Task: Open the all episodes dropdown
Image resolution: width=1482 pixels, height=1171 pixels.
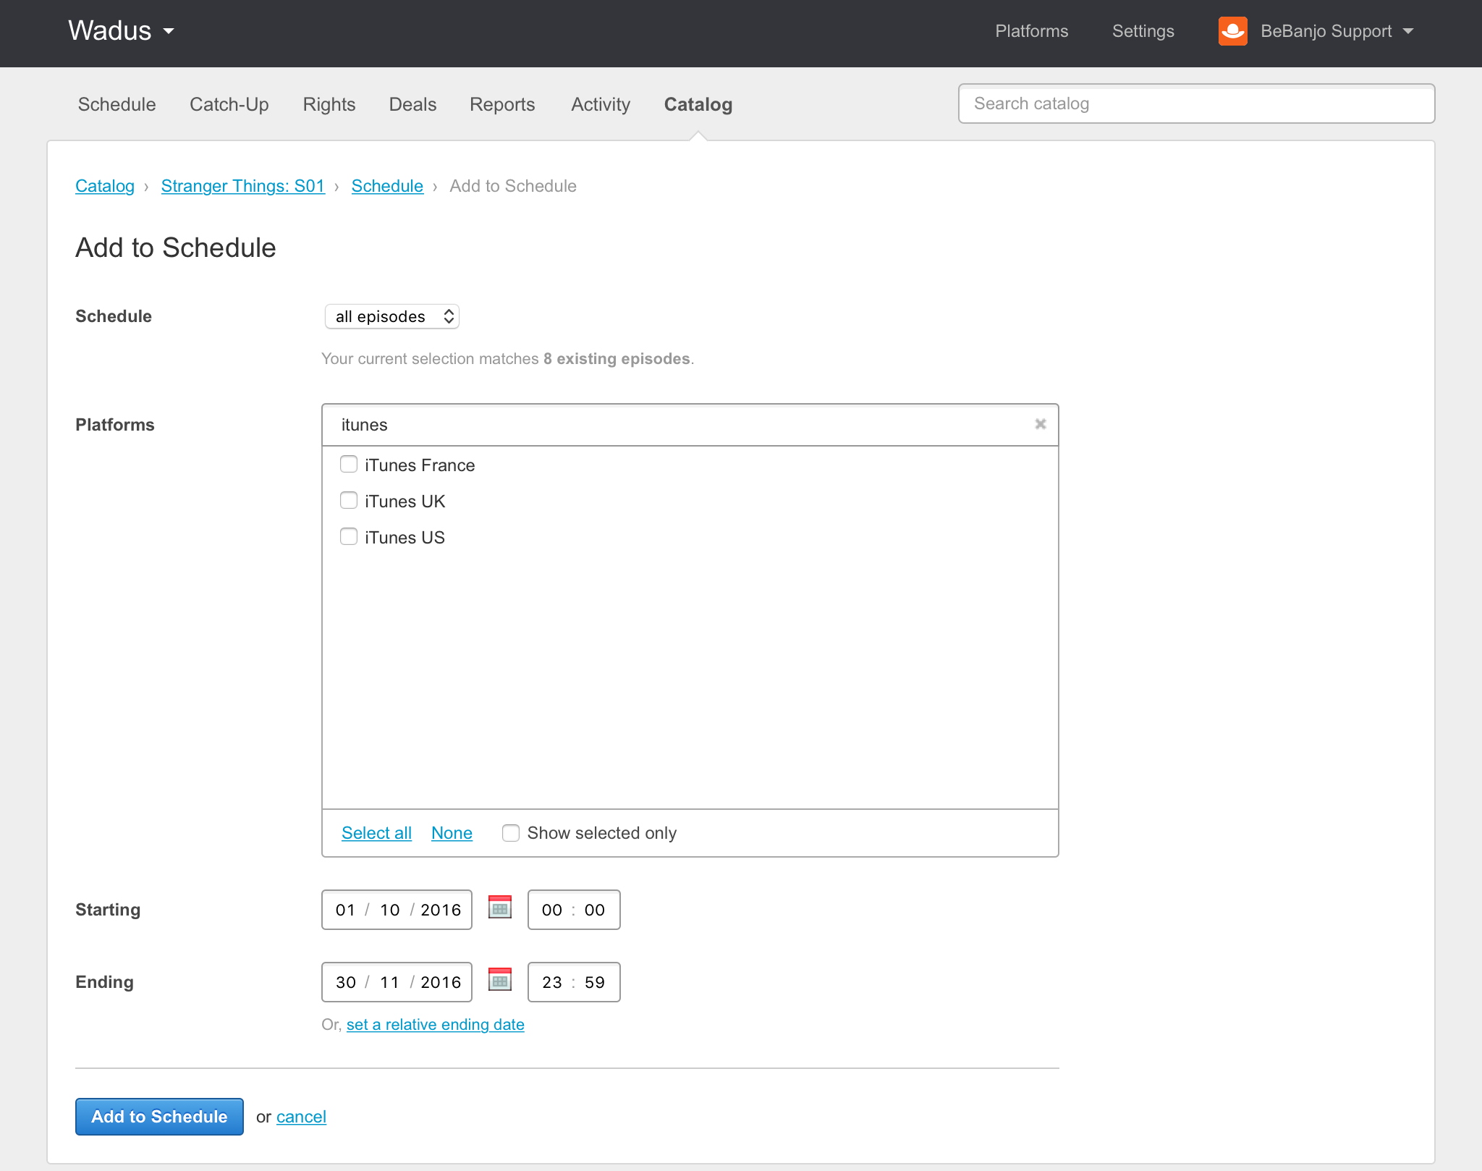Action: coord(391,316)
